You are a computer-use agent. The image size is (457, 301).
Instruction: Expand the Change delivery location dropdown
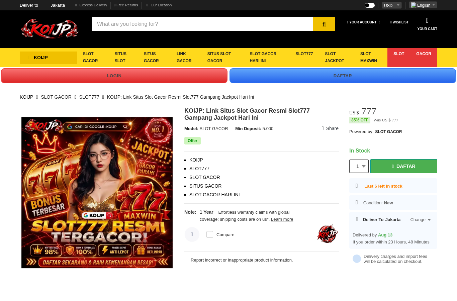tap(421, 220)
